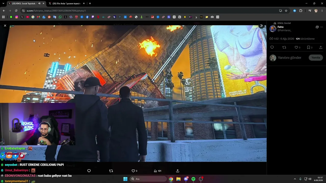Screen dimensions: 326x183
Task: Bookmark this page with the star
Action: (286, 11)
